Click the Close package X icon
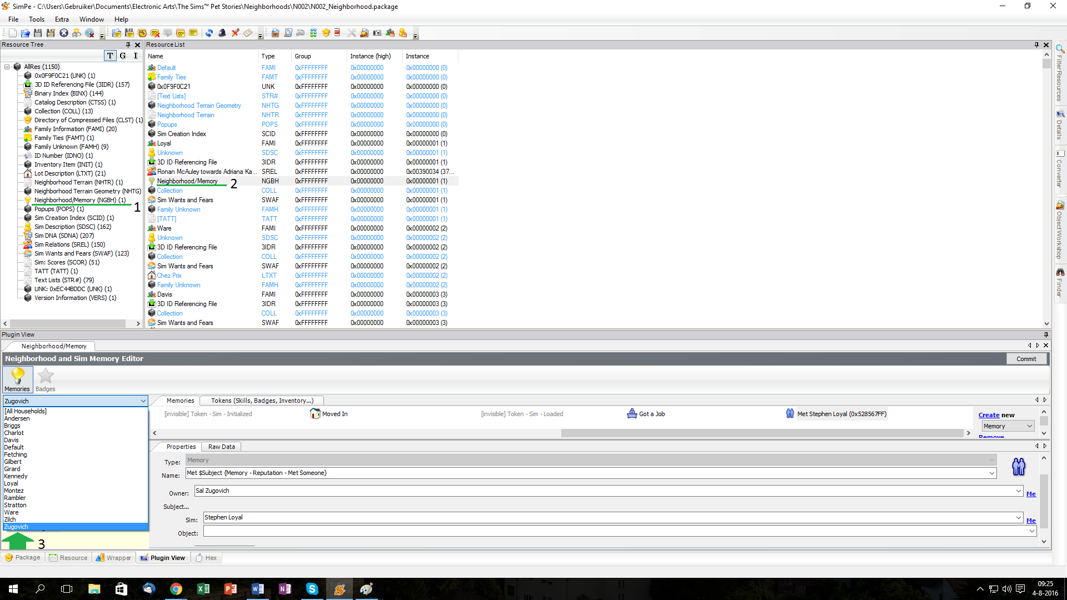The image size is (1067, 600). (64, 33)
